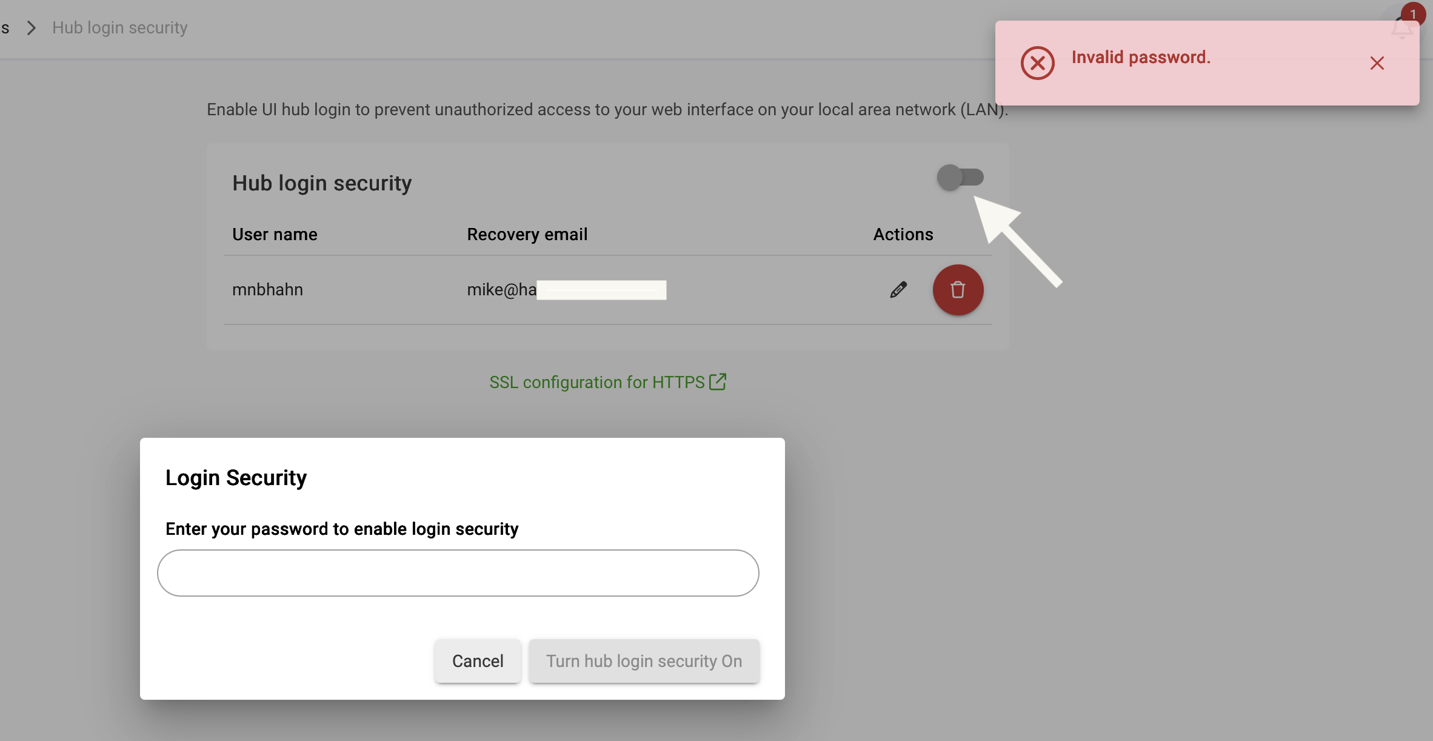Click the red error icon in the toast
This screenshot has width=1433, height=741.
click(x=1037, y=63)
